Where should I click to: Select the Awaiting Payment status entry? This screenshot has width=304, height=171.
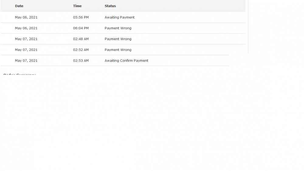click(119, 17)
